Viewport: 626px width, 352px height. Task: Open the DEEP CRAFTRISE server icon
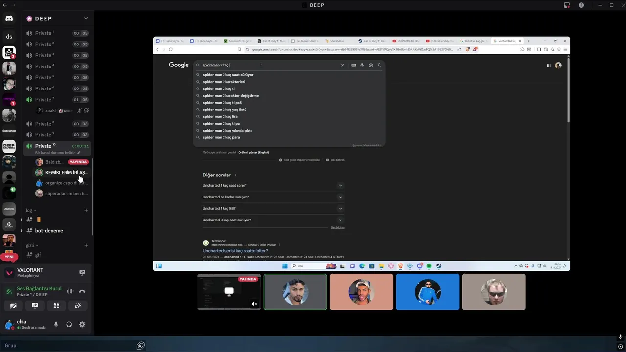[9, 146]
